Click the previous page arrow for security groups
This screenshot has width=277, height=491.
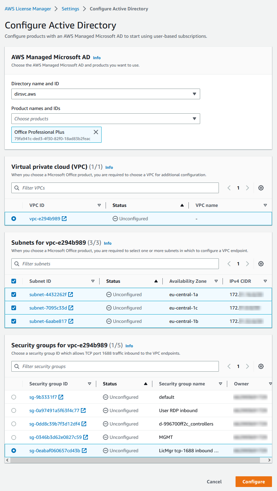[229, 366]
